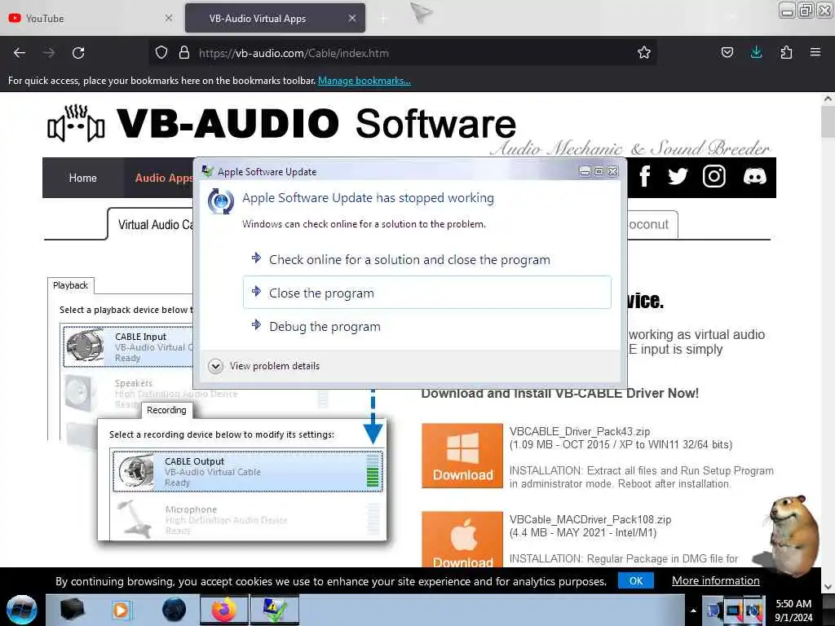The height and width of the screenshot is (626, 835).
Task: Bookmark this page with the star icon
Action: (644, 53)
